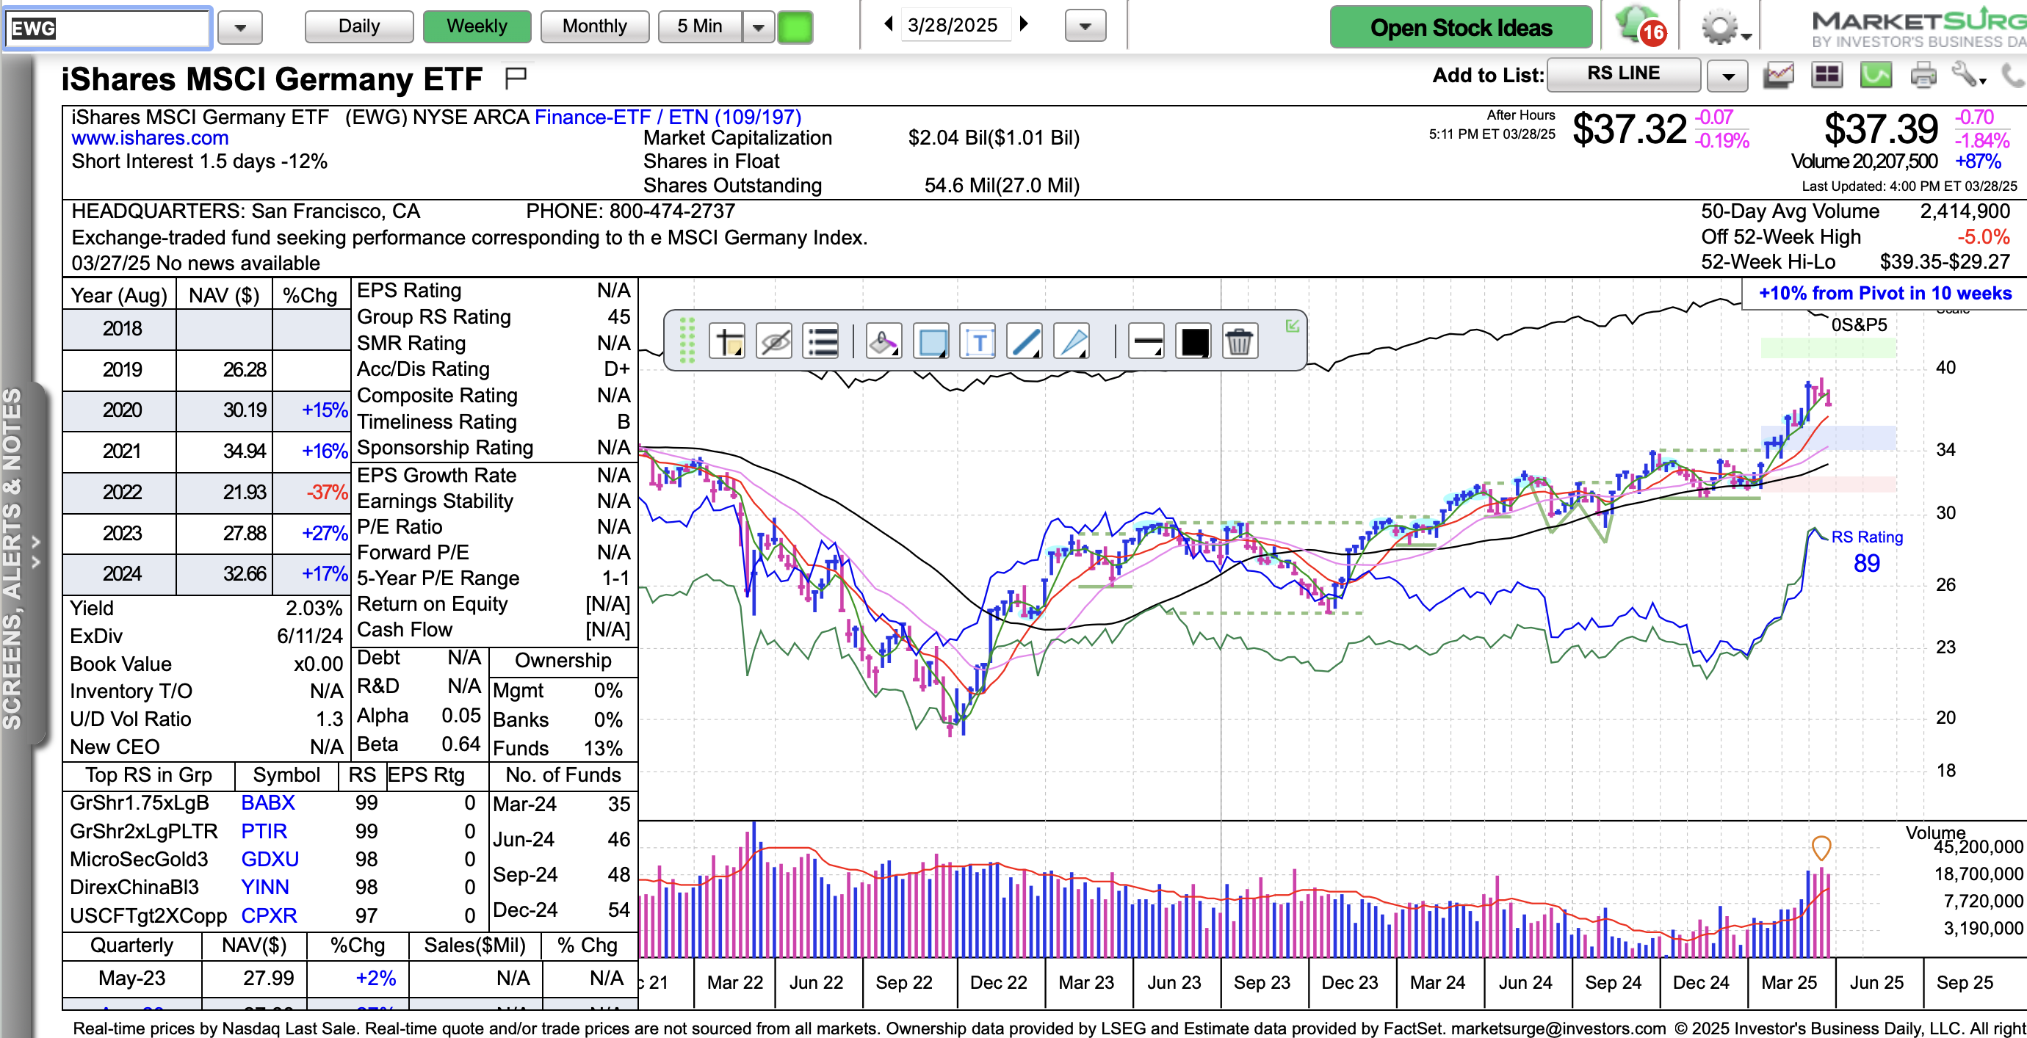The image size is (2027, 1038).
Task: Expand the Add to List dropdown arrow
Action: pos(1728,76)
